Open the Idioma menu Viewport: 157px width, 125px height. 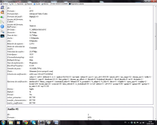tap(45, 4)
